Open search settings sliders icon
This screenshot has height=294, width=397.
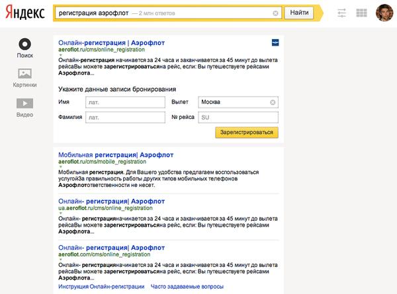(341, 13)
